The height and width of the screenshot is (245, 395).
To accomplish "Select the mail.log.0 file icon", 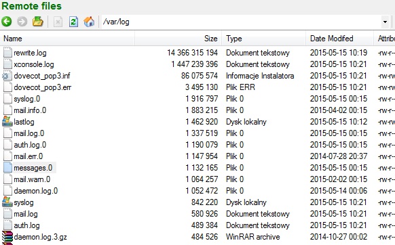I will point(7,133).
